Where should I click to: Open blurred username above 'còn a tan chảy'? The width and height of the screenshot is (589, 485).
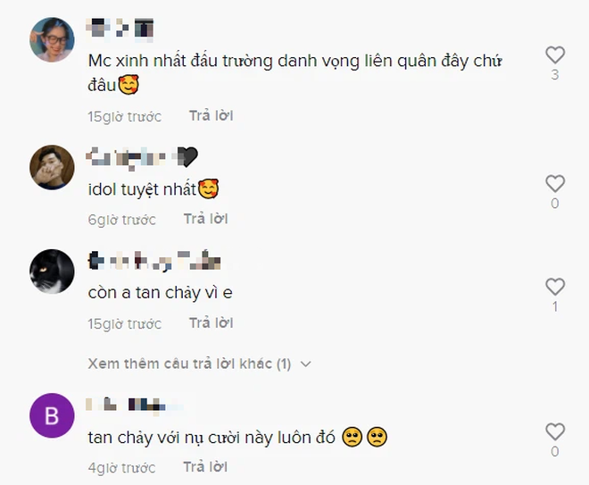click(x=154, y=261)
